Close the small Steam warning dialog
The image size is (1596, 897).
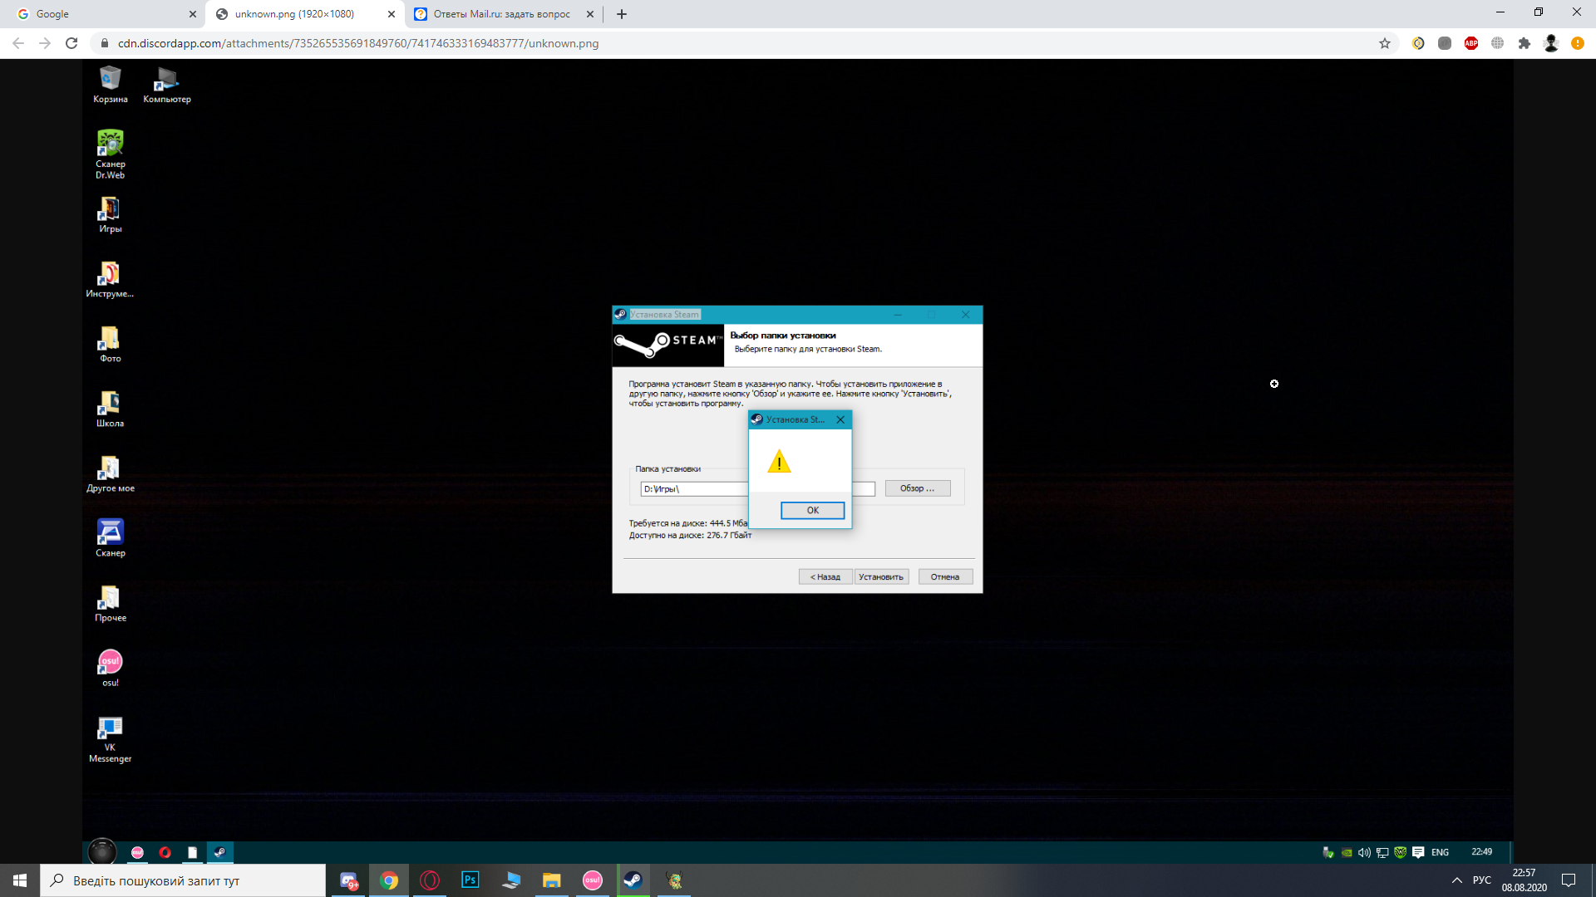pyautogui.click(x=840, y=419)
